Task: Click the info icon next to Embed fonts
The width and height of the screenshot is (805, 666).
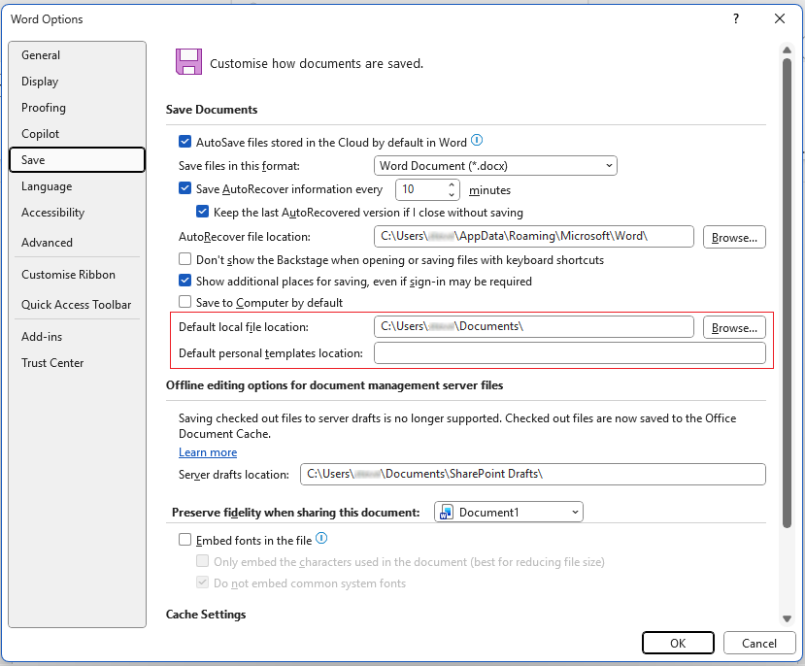Action: pos(321,537)
